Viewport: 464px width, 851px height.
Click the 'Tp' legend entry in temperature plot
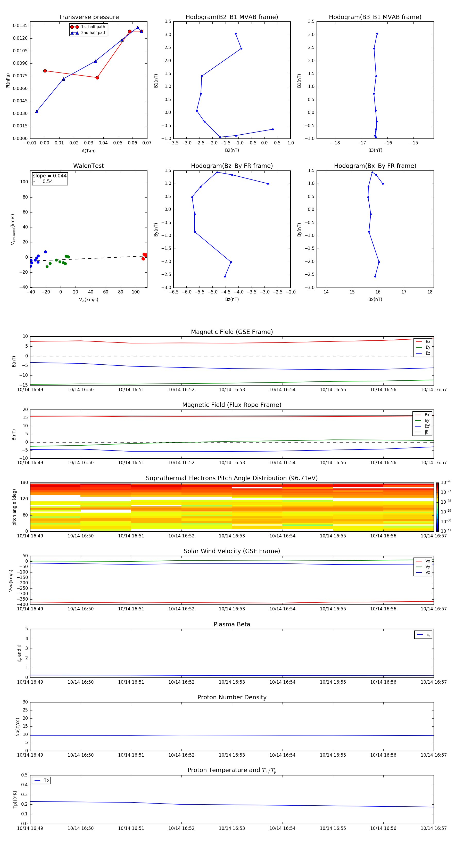(x=41, y=780)
